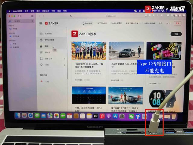Open Safari from the Dock
Image resolution: width=193 pixels, height=145 pixels.
coord(31,115)
